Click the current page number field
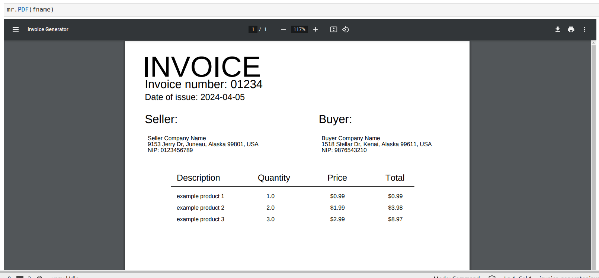 (253, 29)
